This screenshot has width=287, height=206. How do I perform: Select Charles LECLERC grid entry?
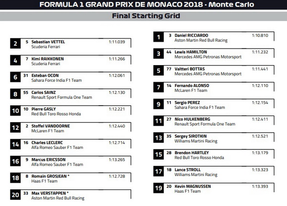(71, 144)
